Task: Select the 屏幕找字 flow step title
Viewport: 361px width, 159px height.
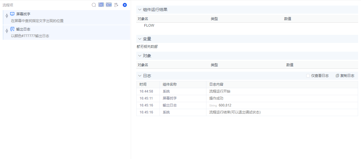Action: (x=23, y=14)
